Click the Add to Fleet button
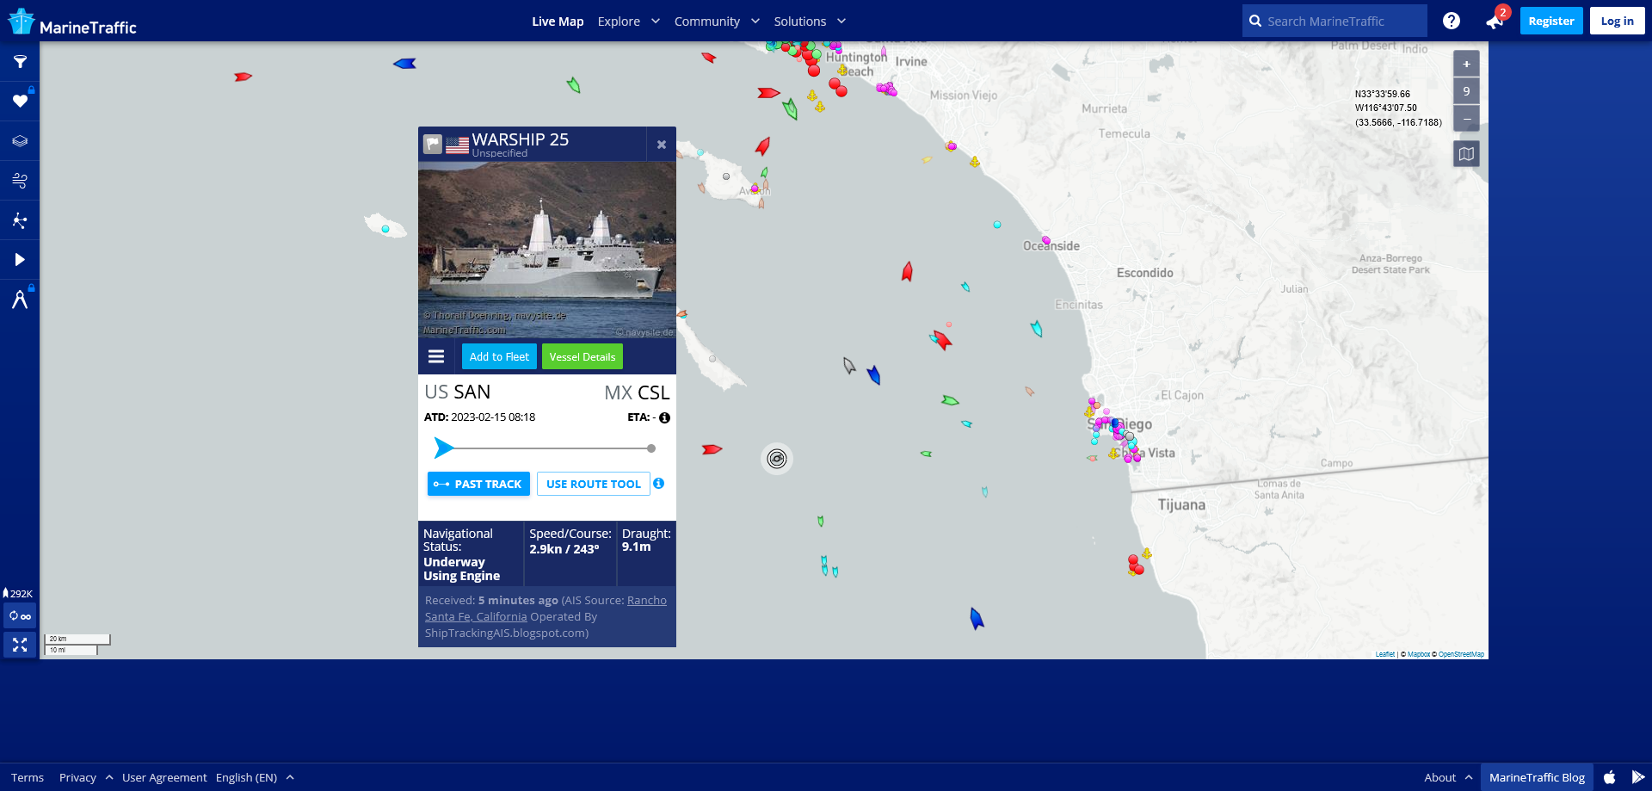The image size is (1652, 791). pos(499,356)
